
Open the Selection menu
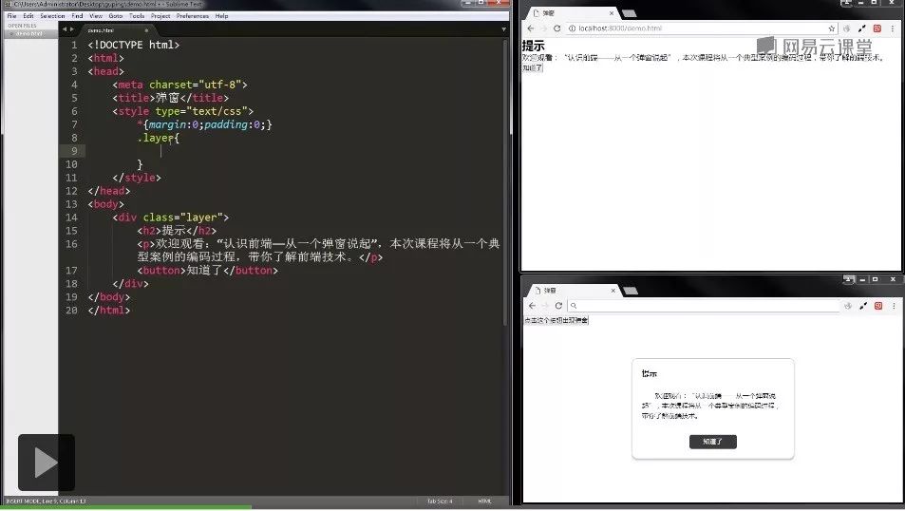pos(52,16)
